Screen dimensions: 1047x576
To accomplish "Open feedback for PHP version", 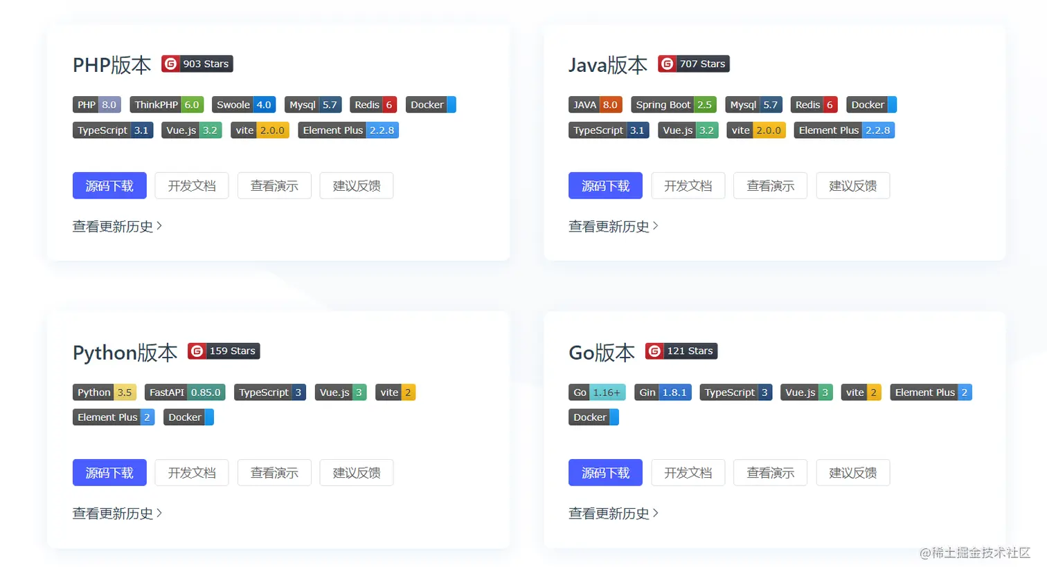I will 357,185.
